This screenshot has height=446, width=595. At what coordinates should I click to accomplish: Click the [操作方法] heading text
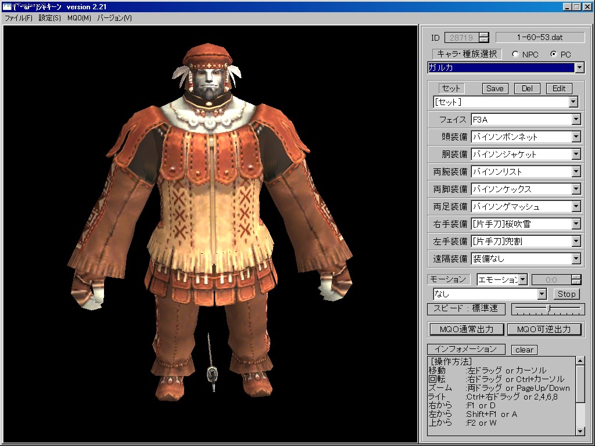(x=451, y=361)
